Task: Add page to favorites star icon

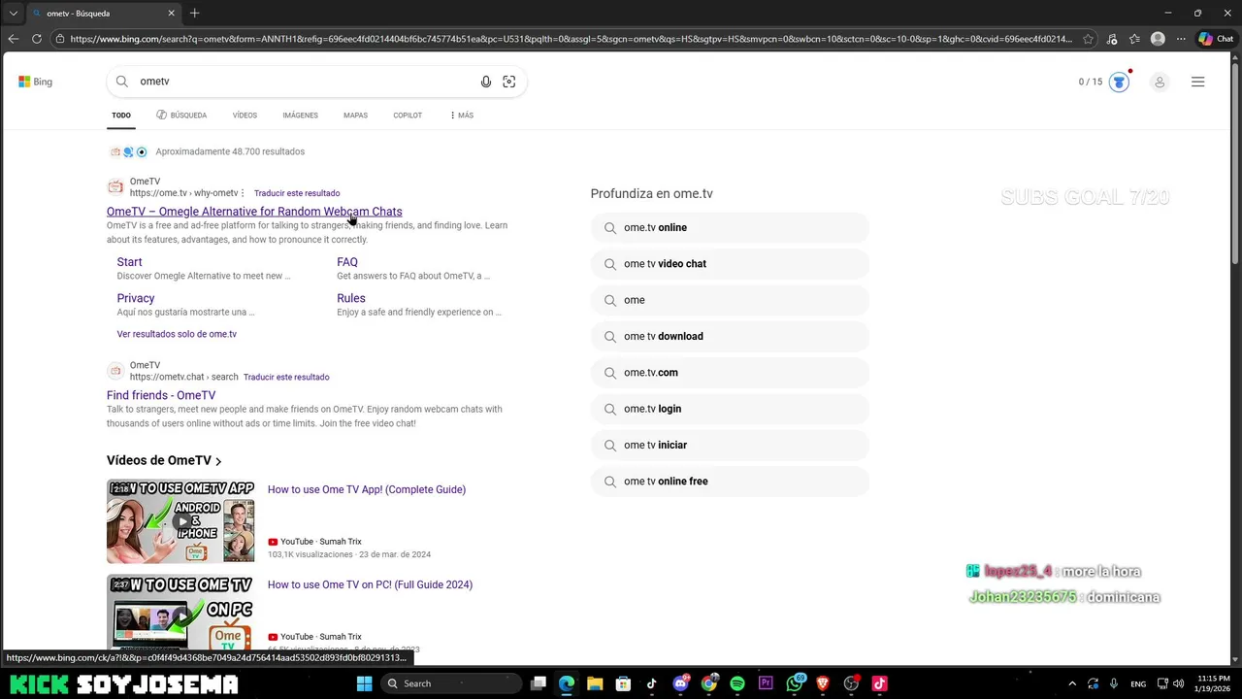Action: click(x=1088, y=39)
